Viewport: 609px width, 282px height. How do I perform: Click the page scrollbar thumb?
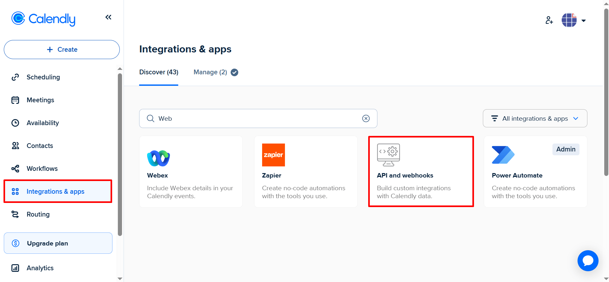pyautogui.click(x=606, y=92)
